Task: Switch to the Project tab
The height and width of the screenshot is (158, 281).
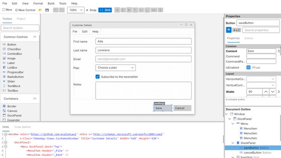Action: (21, 19)
